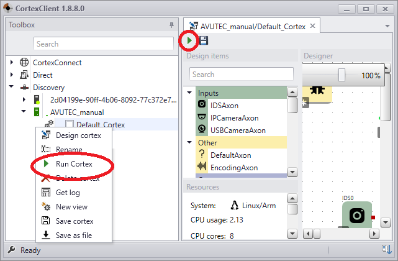Pin the Toolbox panel
The width and height of the screenshot is (398, 261).
coord(171,25)
